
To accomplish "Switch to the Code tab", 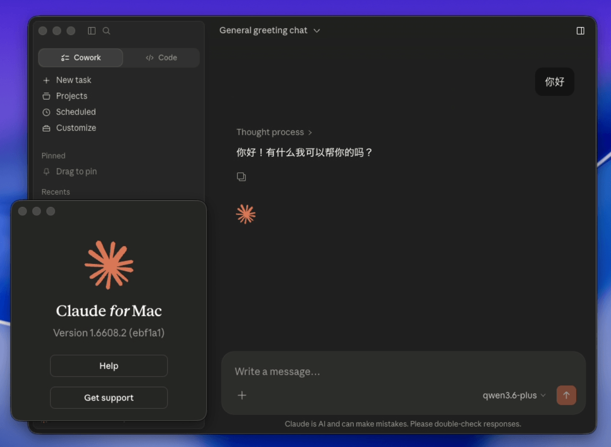I will [161, 57].
